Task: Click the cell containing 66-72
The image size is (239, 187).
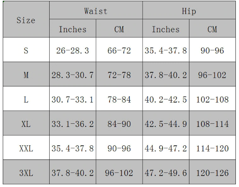Action: click(119, 50)
